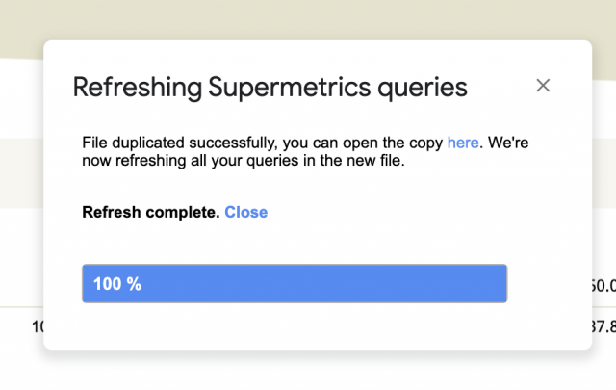The height and width of the screenshot is (390, 616).
Task: Click the blue "Close" link
Action: 246,212
